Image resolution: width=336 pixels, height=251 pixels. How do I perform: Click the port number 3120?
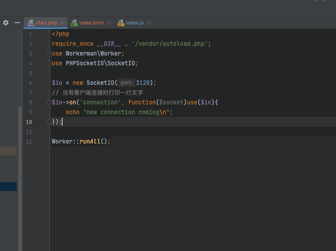143,83
